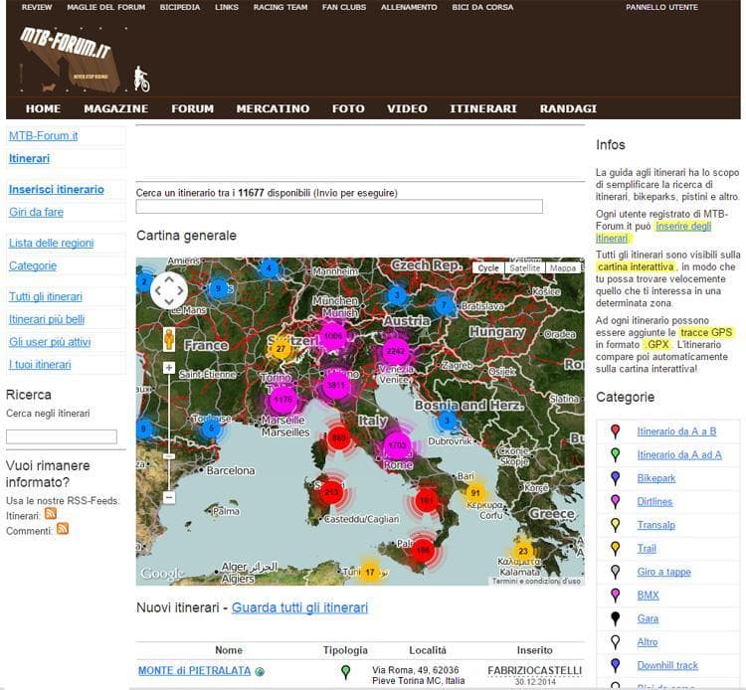Open the FORUM main menu item
The width and height of the screenshot is (746, 690).
[192, 108]
